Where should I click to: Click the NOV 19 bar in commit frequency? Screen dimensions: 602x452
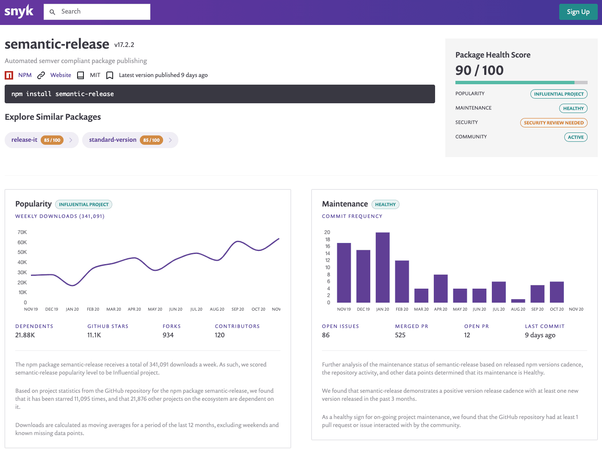pos(344,273)
